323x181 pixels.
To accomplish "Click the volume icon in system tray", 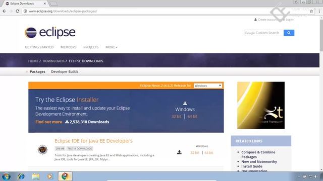I will pyautogui.click(x=315, y=176).
